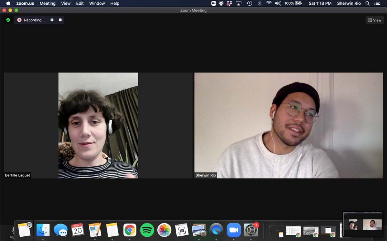Image resolution: width=387 pixels, height=241 pixels.
Task: Open Calendar from the Dock
Action: point(77,230)
